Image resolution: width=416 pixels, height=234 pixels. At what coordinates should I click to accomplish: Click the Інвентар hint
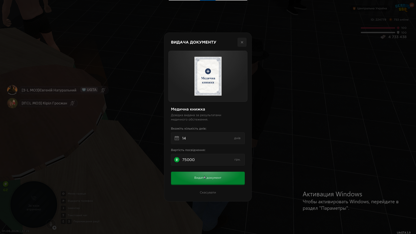click(x=74, y=208)
